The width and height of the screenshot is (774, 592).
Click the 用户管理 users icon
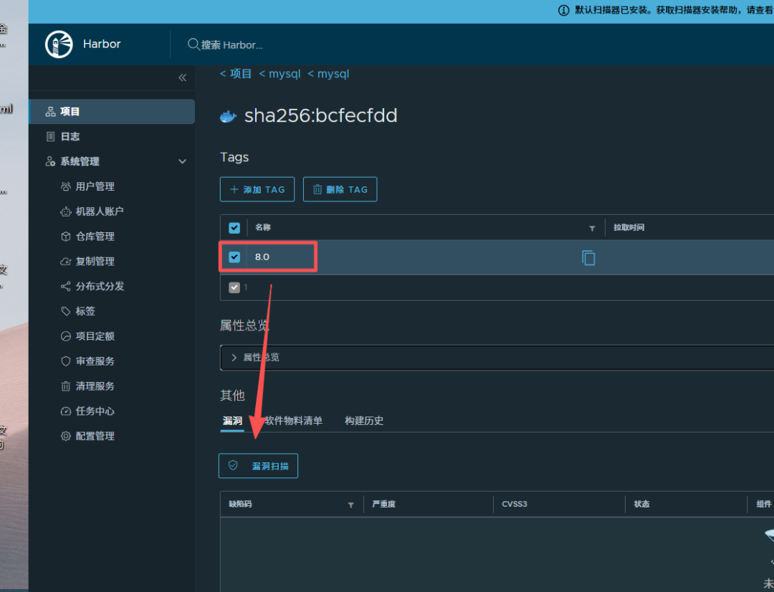(66, 186)
